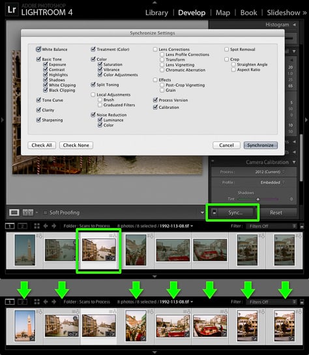Uncheck the Calibration checkbox

[x=155, y=107]
